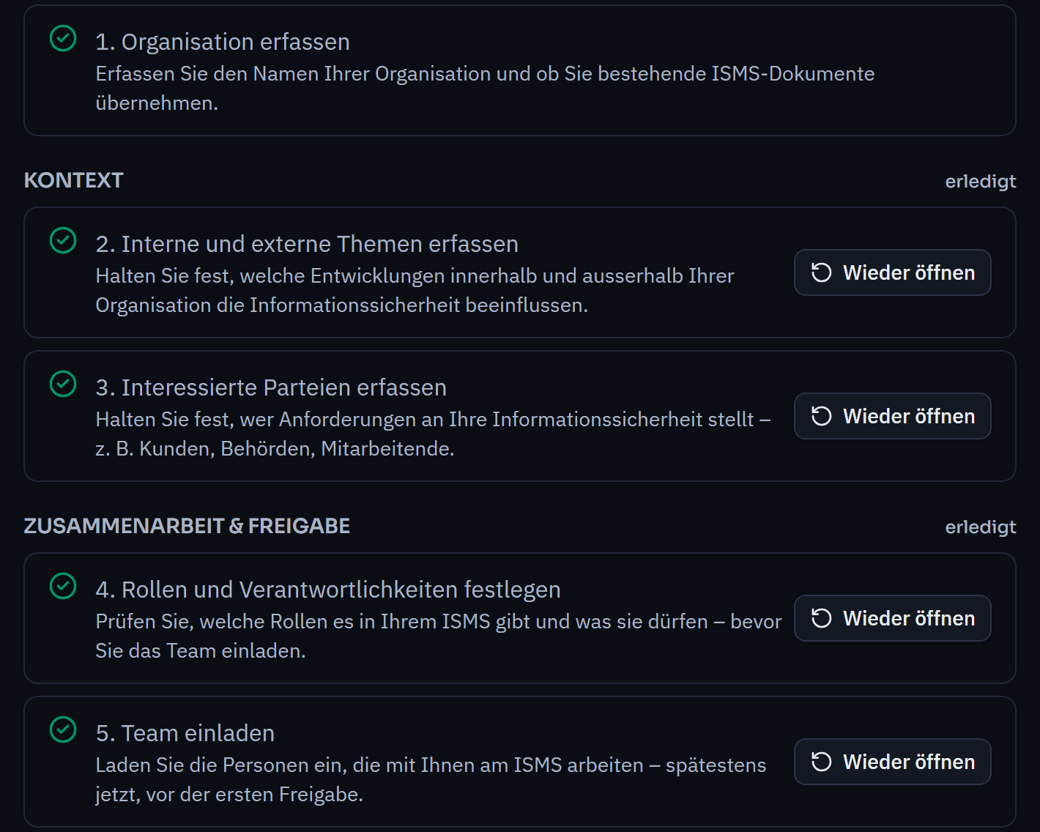Screen dimensions: 1040x832
Task: Click description starting 'Prüfen Sie, welche Rollen'
Action: 439,636
